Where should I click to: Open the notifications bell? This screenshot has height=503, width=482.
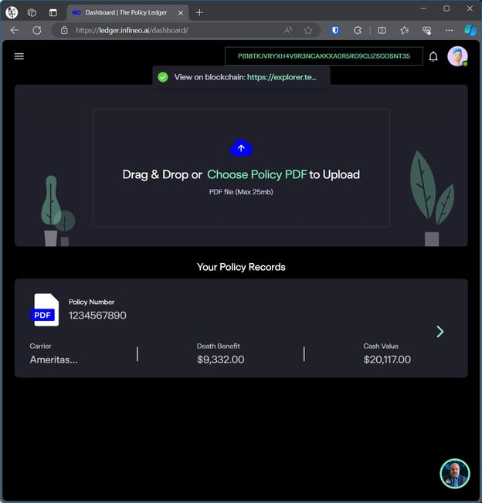click(433, 56)
